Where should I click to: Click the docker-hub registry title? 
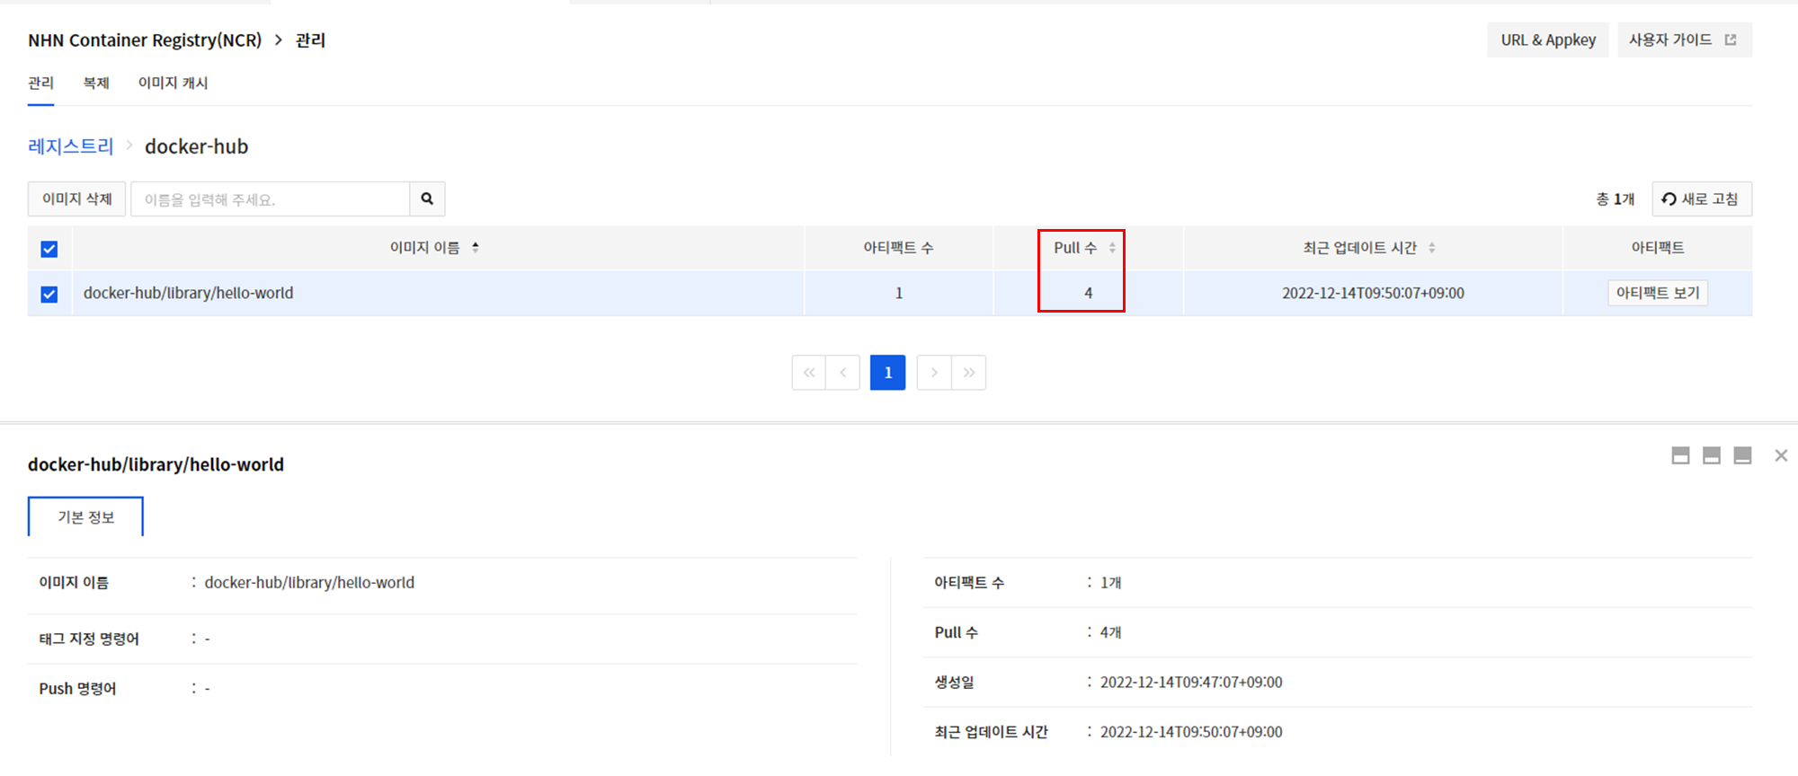coord(197,146)
